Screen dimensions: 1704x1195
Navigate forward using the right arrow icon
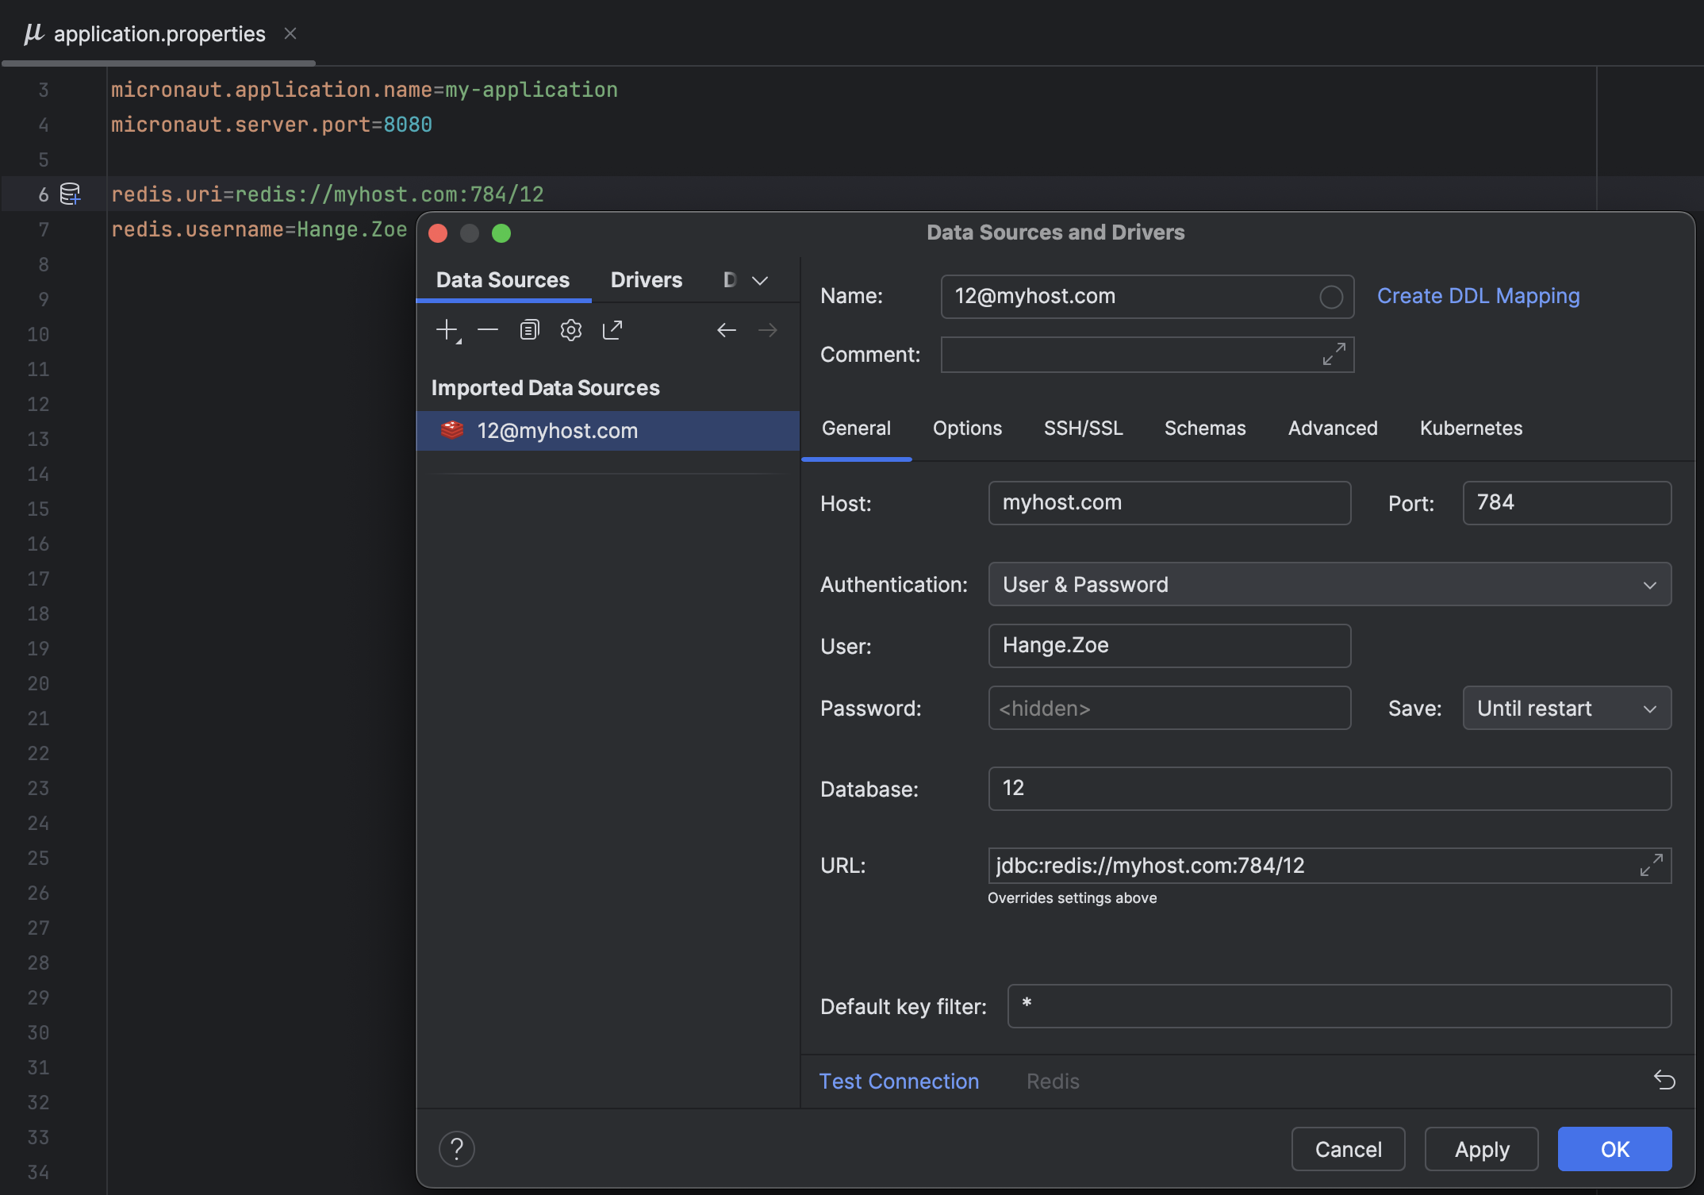[767, 330]
